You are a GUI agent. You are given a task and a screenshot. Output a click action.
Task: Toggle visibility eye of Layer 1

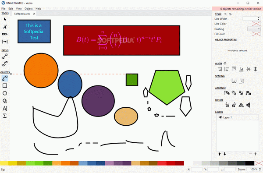tap(220, 117)
